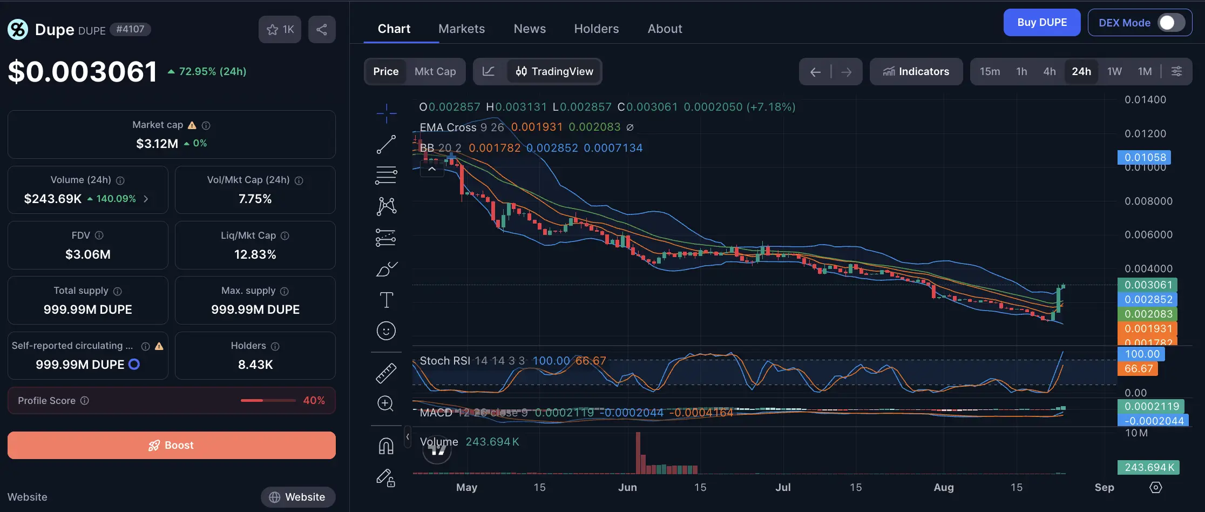This screenshot has width=1205, height=512.
Task: Select the text annotation tool
Action: (386, 300)
